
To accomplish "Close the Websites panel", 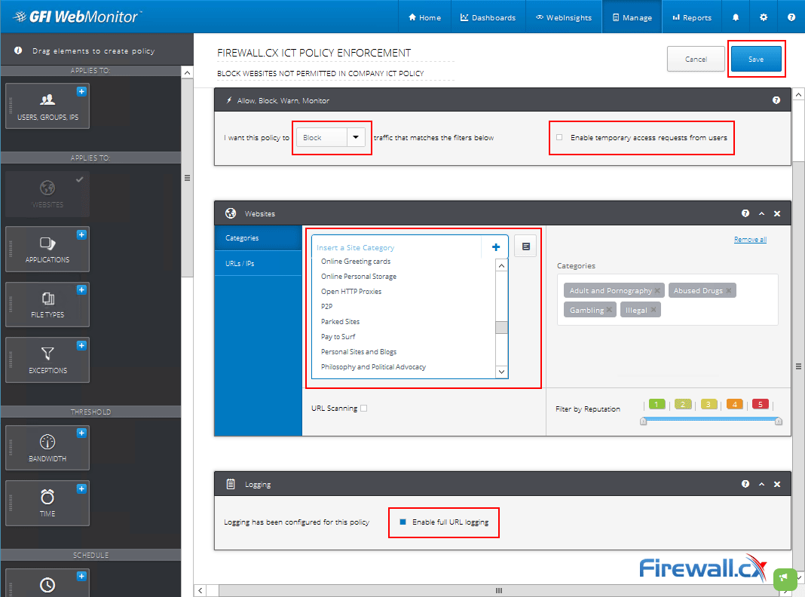I will (x=777, y=213).
